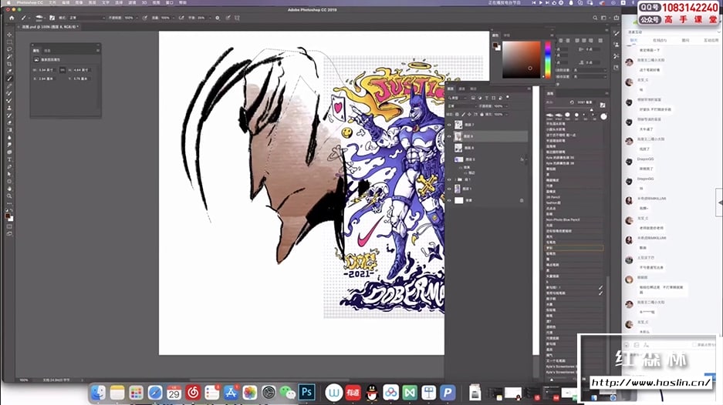This screenshot has width=723, height=405.
Task: Select the Move tool
Action: coord(9,35)
